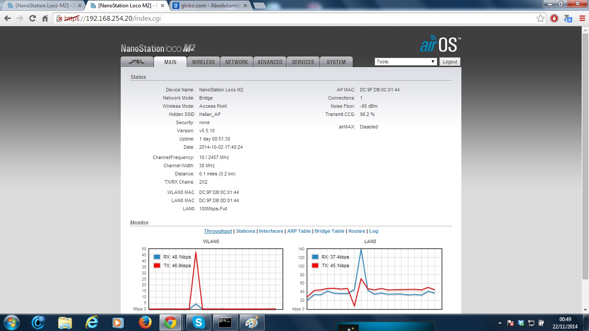Viewport: 589px width, 331px height.
Task: Open the Dropbox tray icon
Action: click(521, 323)
